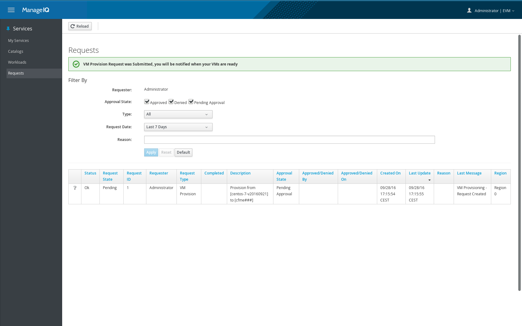Click the 'Administrator' requester cell in table

click(161, 194)
